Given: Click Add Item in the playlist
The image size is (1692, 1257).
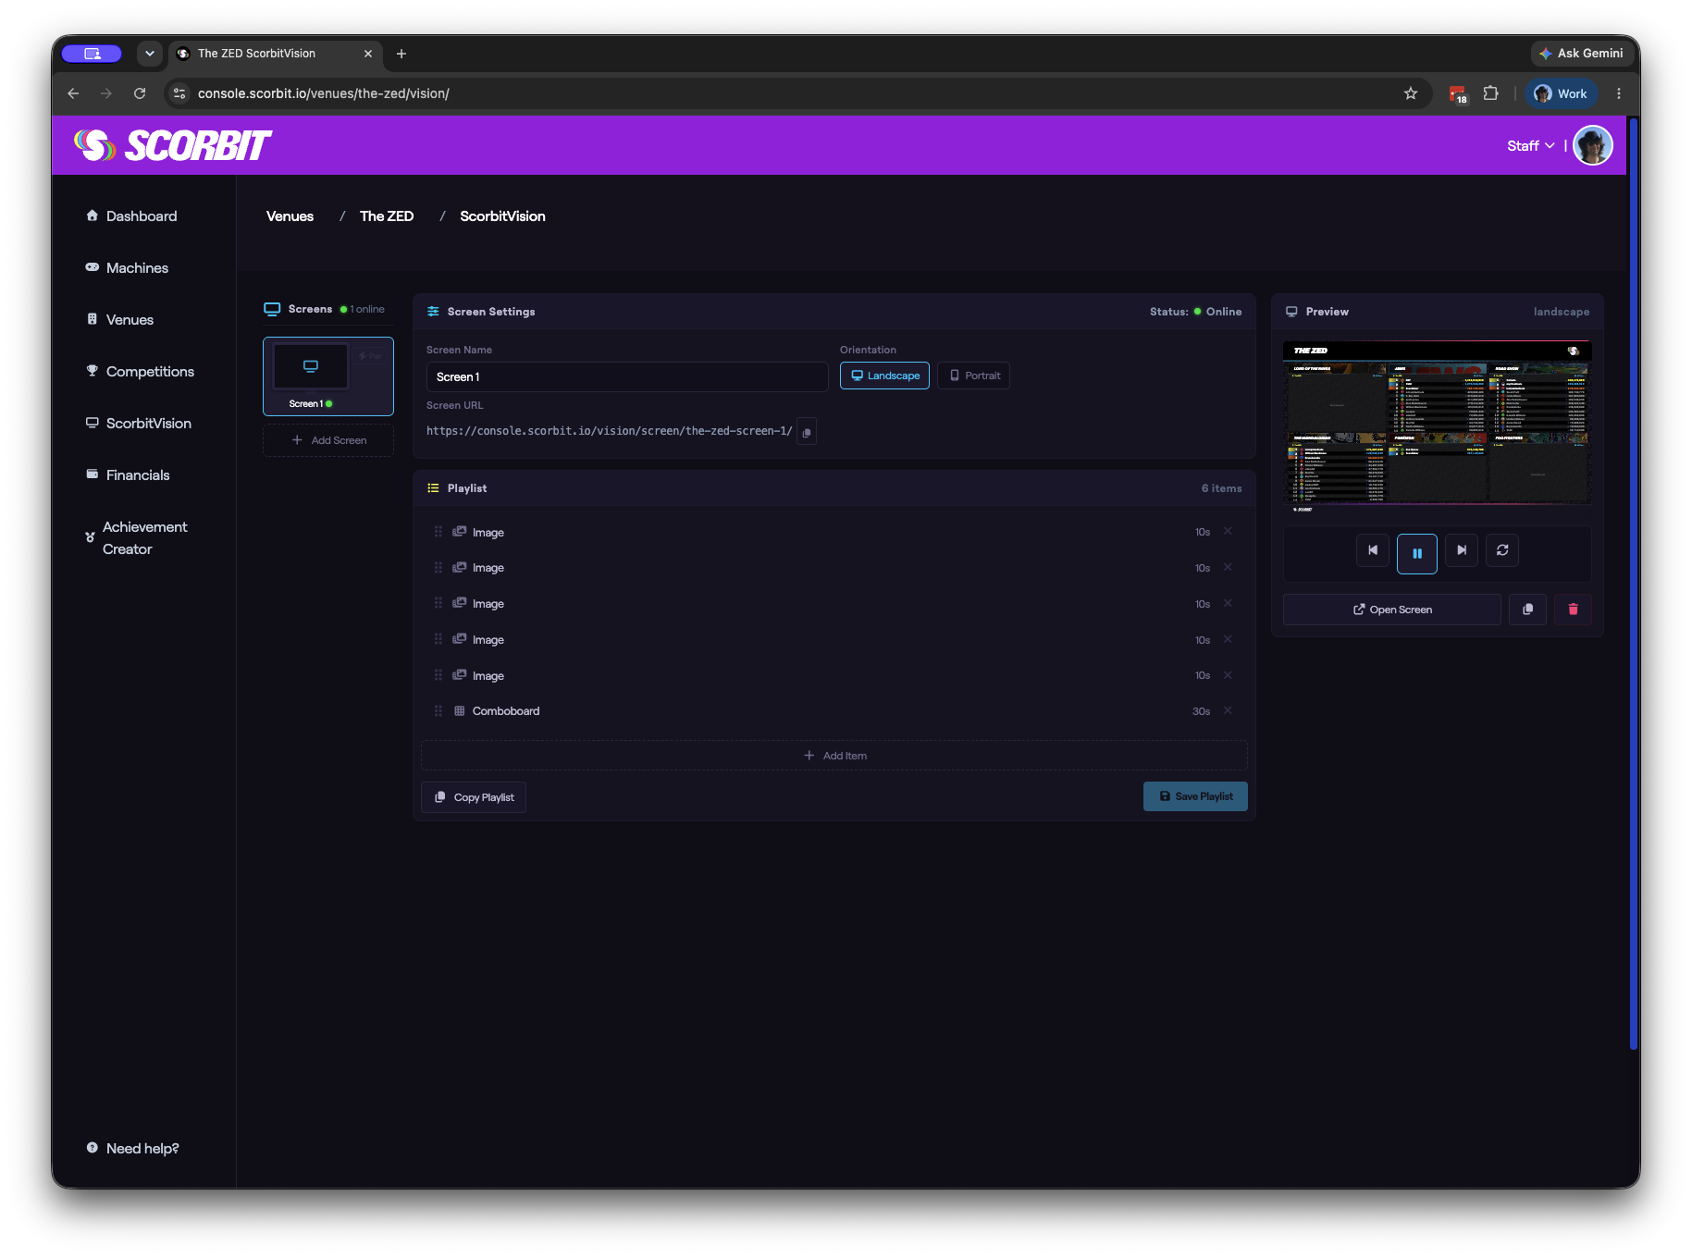Looking at the screenshot, I should coord(834,756).
